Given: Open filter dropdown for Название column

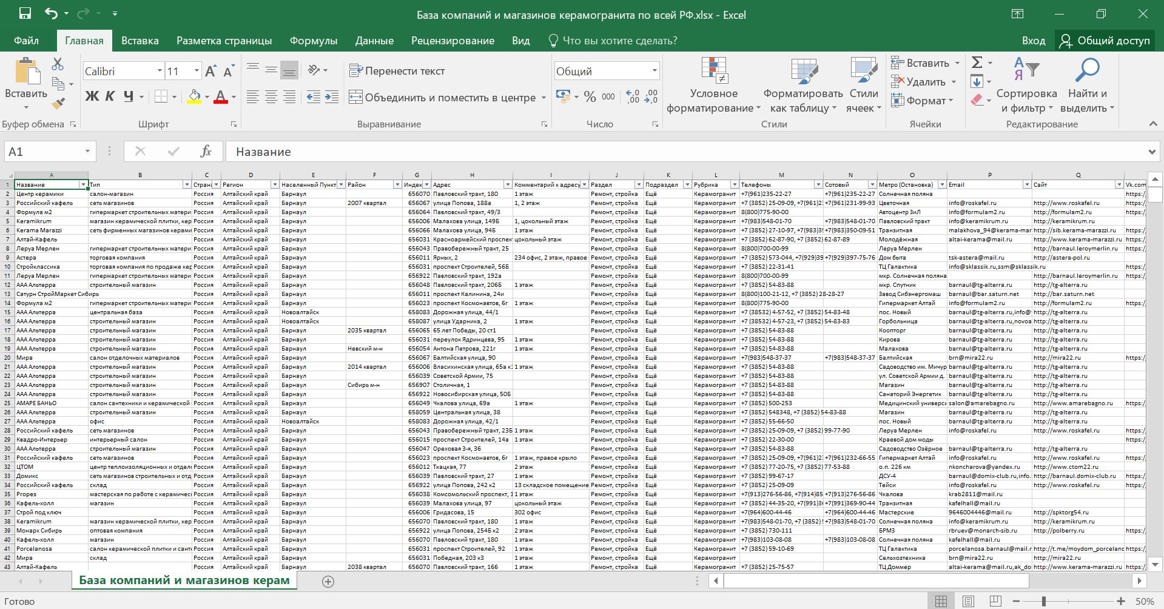Looking at the screenshot, I should (x=83, y=184).
